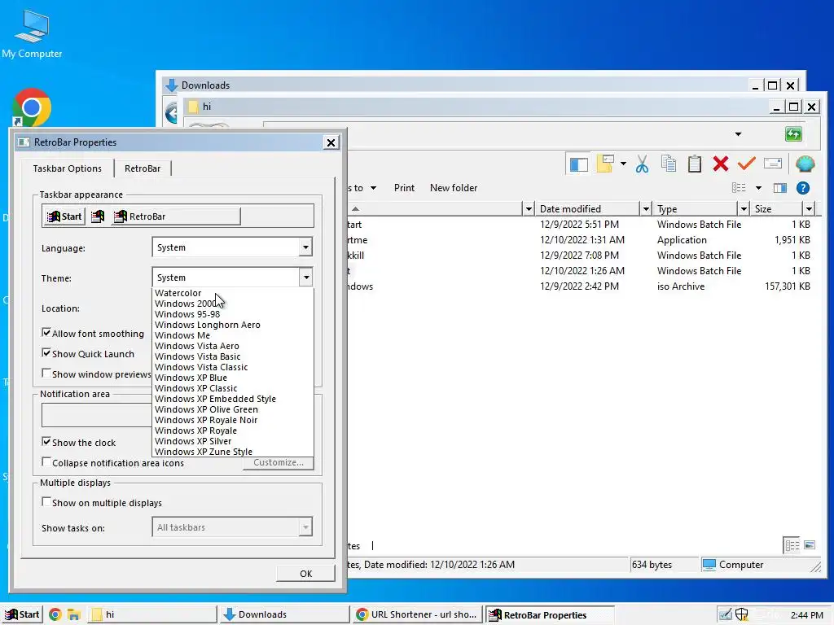Open Name column filter dropdown arrow
The image size is (834, 625).
(x=528, y=209)
